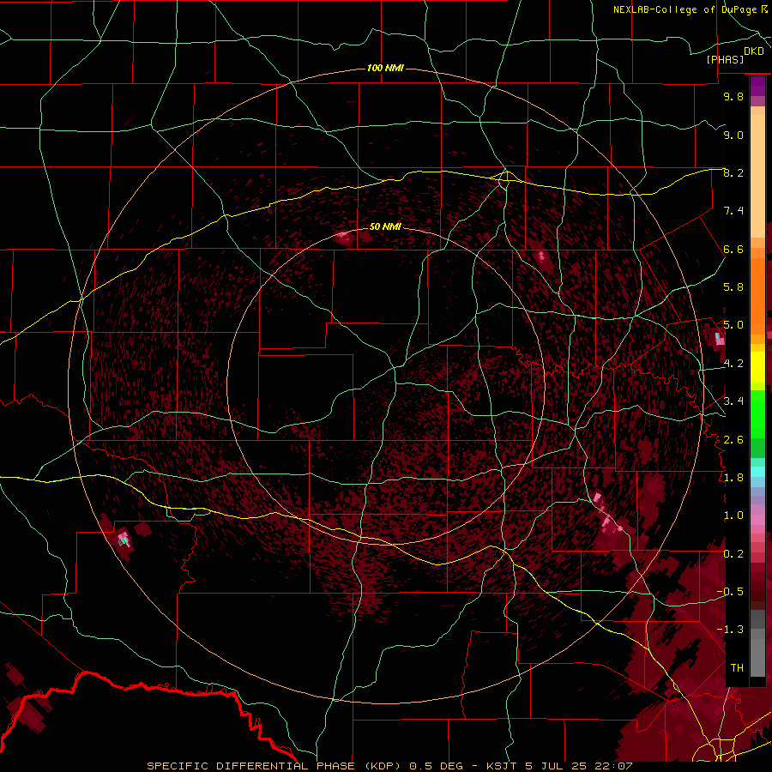Select the 0.2 scale value
This screenshot has height=772, width=772.
point(733,554)
